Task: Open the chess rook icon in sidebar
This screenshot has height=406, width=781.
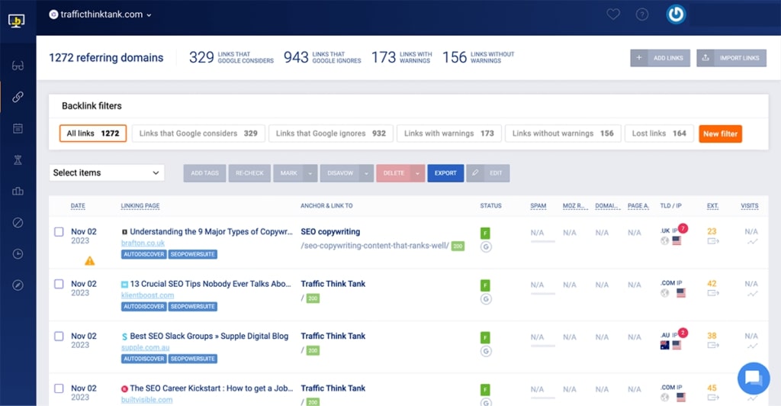Action: point(18,160)
